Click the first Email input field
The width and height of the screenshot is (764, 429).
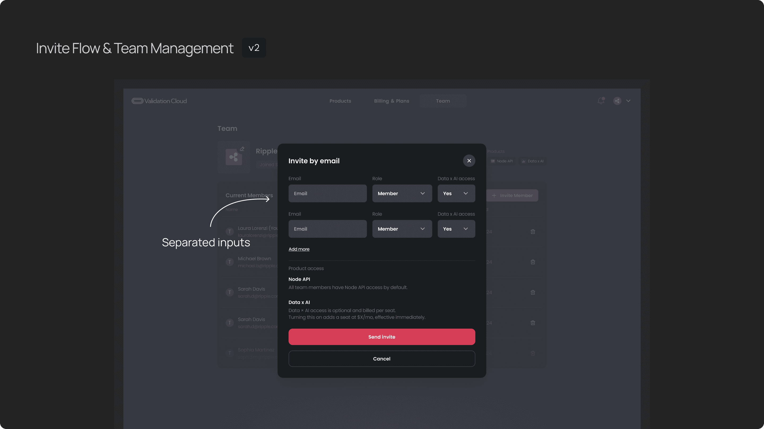327,193
